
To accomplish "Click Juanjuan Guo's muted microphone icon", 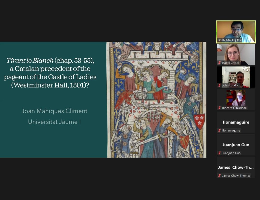I will tap(219, 153).
